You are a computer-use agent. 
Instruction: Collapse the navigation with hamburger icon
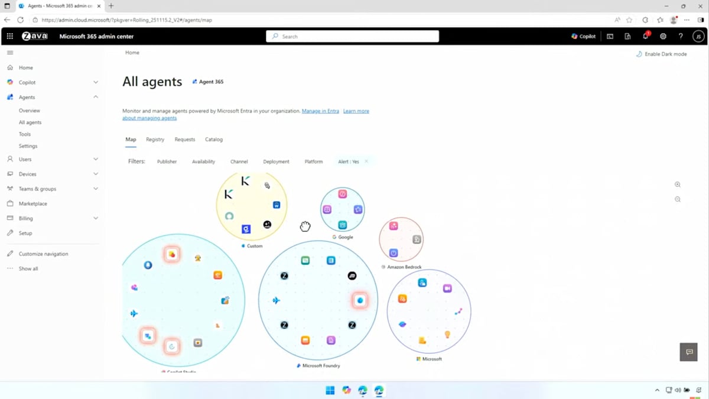10,53
